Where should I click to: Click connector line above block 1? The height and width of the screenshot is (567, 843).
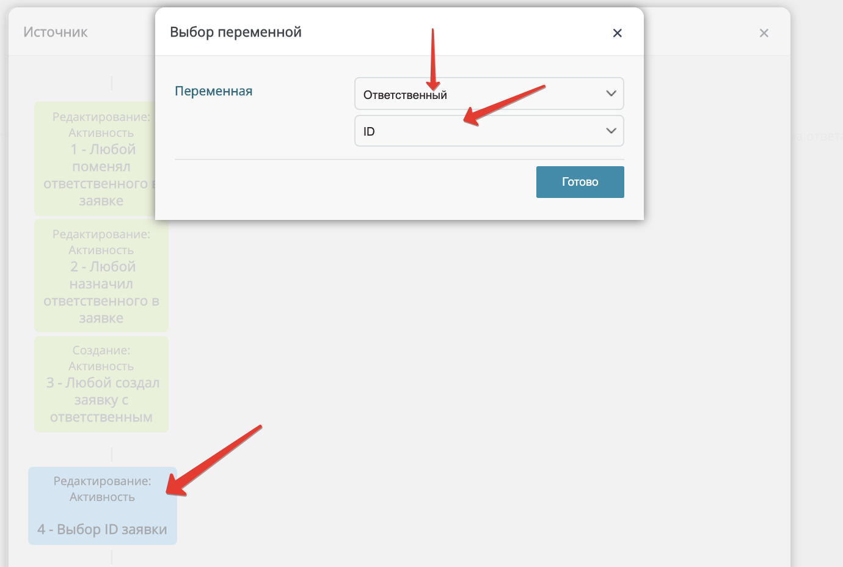point(112,83)
